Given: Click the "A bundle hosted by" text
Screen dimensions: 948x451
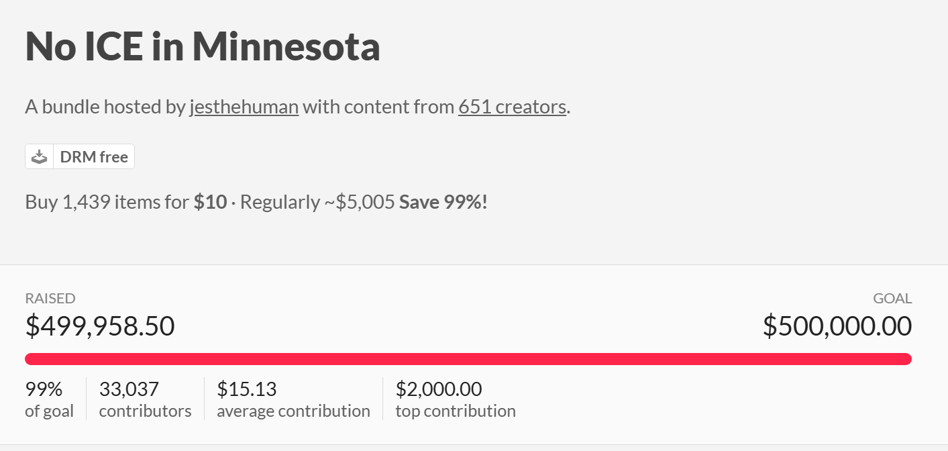Looking at the screenshot, I should pyautogui.click(x=105, y=107).
